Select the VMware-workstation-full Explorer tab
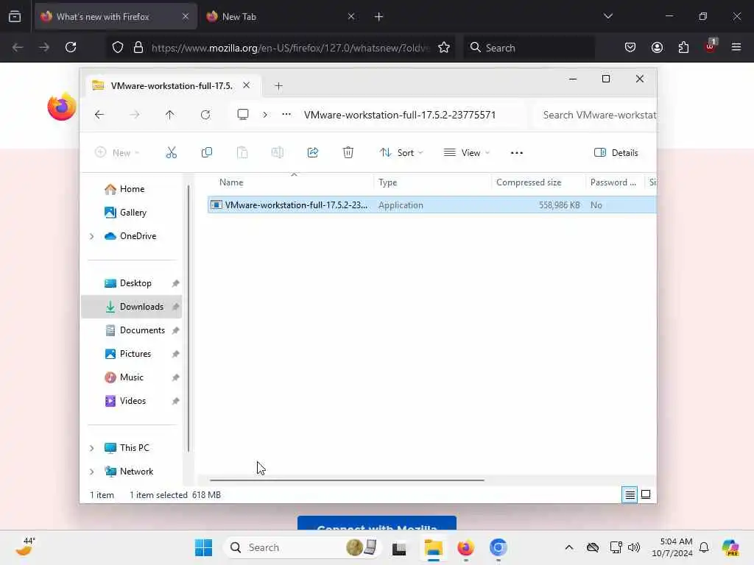This screenshot has height=565, width=754. 173,85
